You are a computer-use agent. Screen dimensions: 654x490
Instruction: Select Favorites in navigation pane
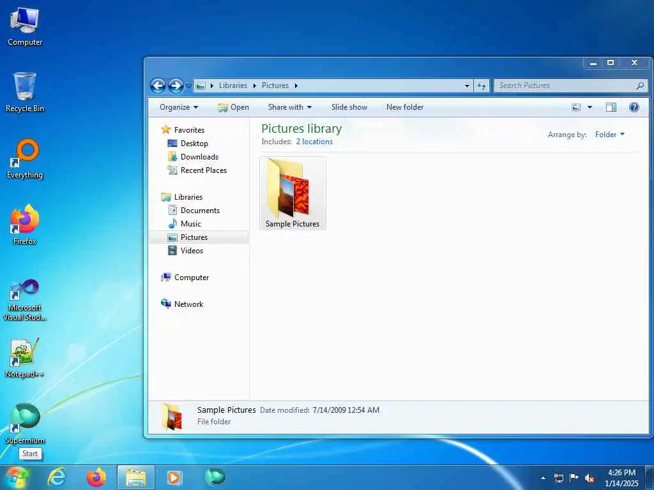(x=183, y=130)
